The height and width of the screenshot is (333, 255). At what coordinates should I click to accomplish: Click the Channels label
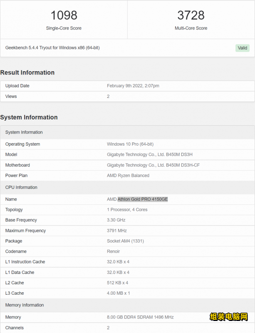pyautogui.click(x=15, y=328)
